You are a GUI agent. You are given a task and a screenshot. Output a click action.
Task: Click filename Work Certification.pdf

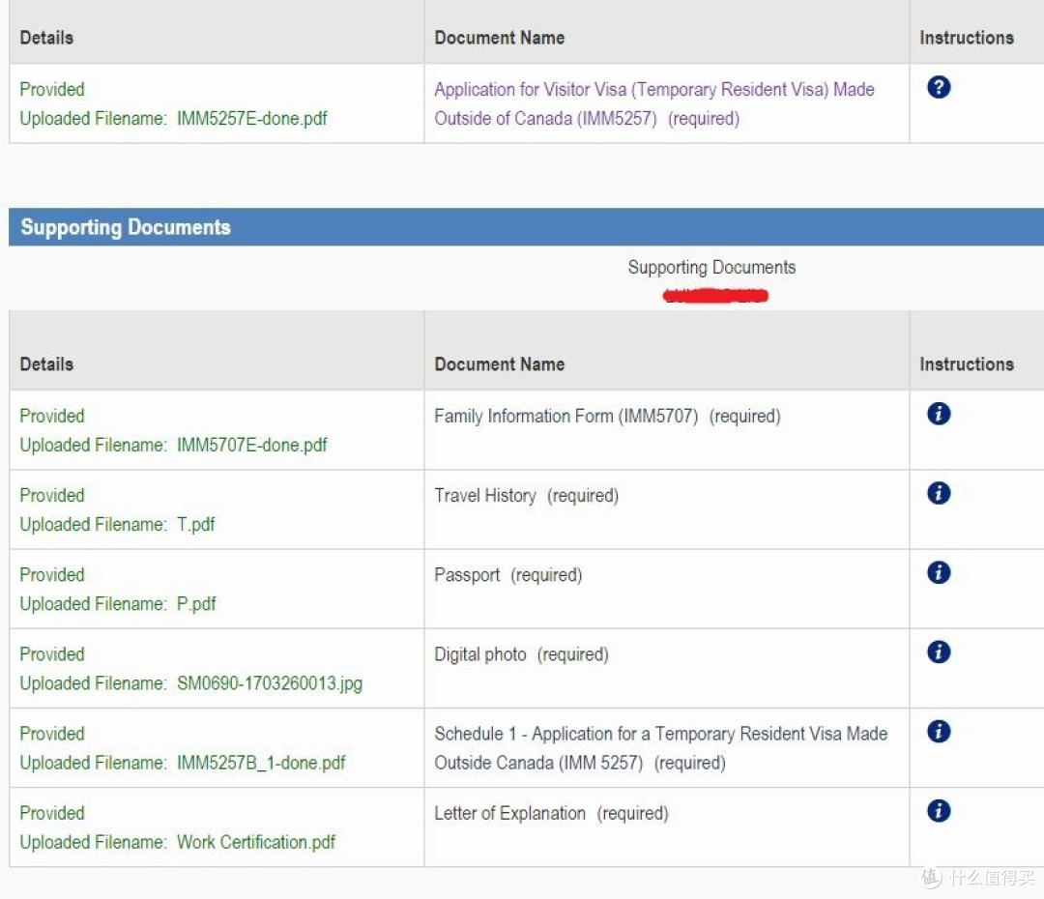(x=255, y=842)
